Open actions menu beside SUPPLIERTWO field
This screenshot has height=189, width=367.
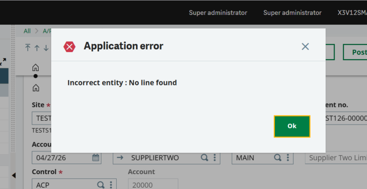tap(215, 157)
